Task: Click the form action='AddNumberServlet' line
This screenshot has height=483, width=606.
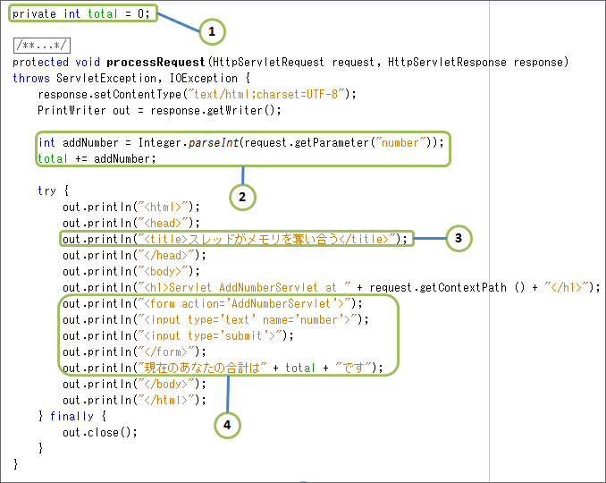Action: pyautogui.click(x=213, y=304)
